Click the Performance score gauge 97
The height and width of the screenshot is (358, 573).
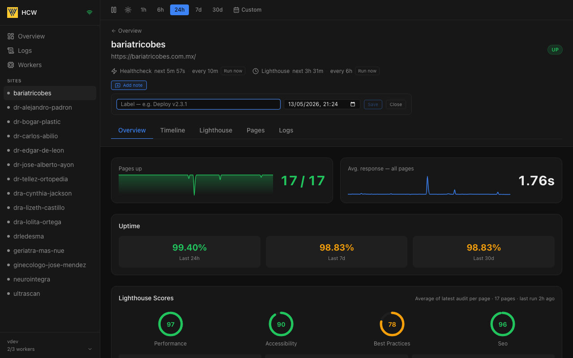pyautogui.click(x=171, y=324)
